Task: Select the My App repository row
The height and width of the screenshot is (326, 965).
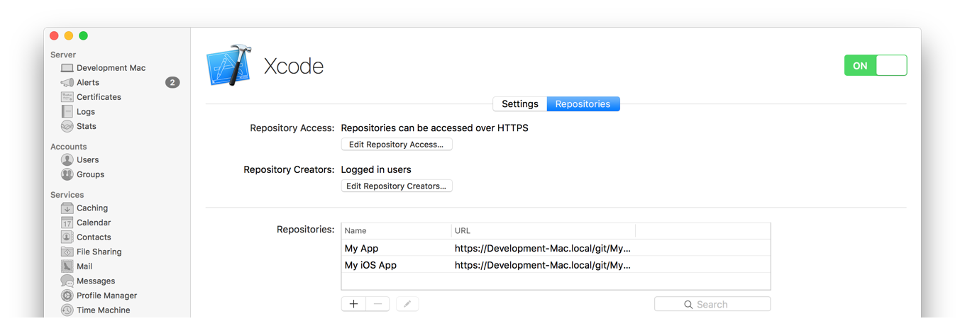Action: tap(556, 249)
